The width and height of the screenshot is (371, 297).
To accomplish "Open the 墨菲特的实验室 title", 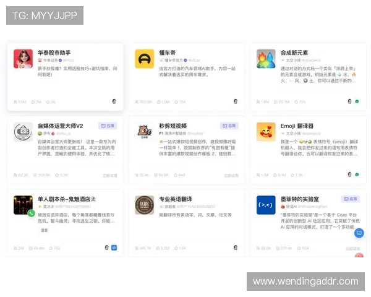I will [300, 199].
